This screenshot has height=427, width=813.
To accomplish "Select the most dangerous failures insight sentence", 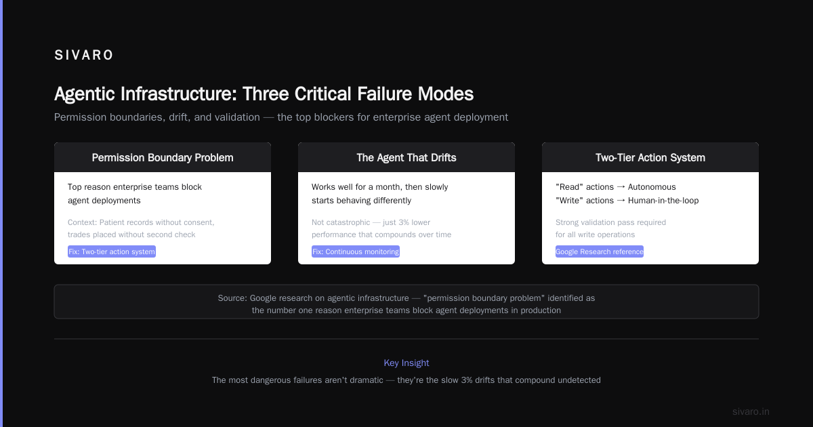I will click(406, 380).
